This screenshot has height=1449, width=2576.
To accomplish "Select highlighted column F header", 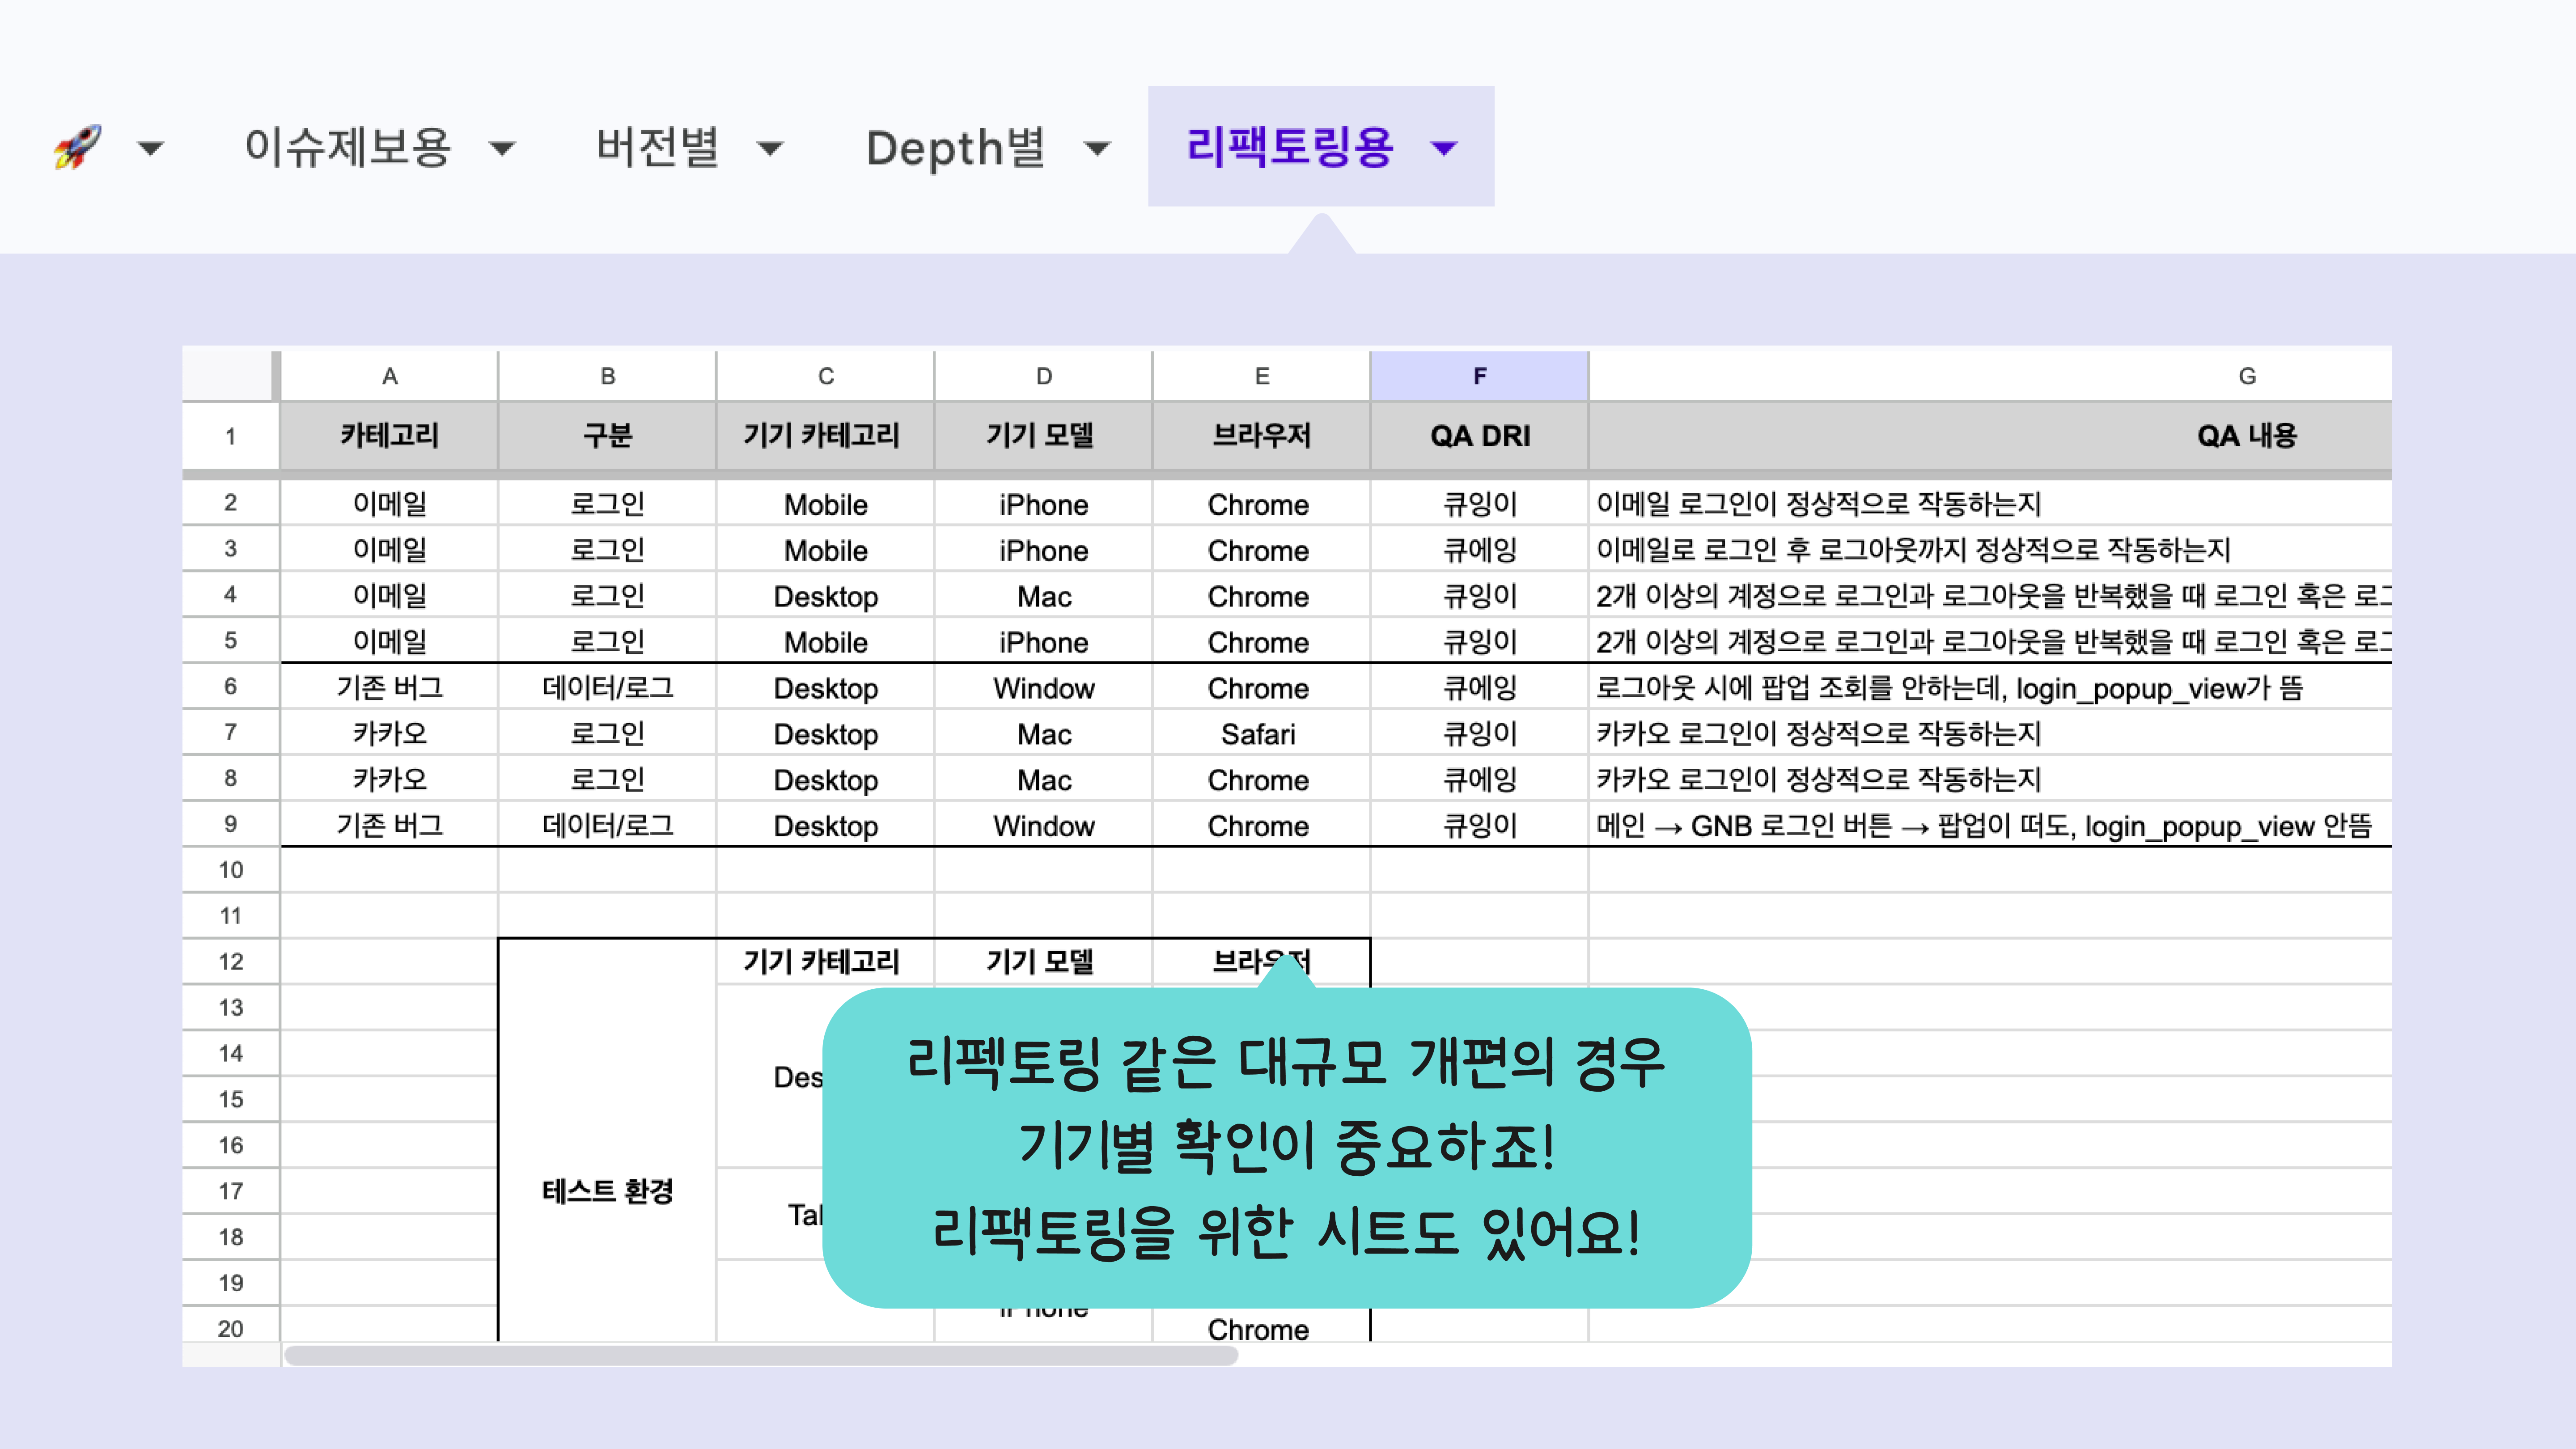I will 1479,376.
